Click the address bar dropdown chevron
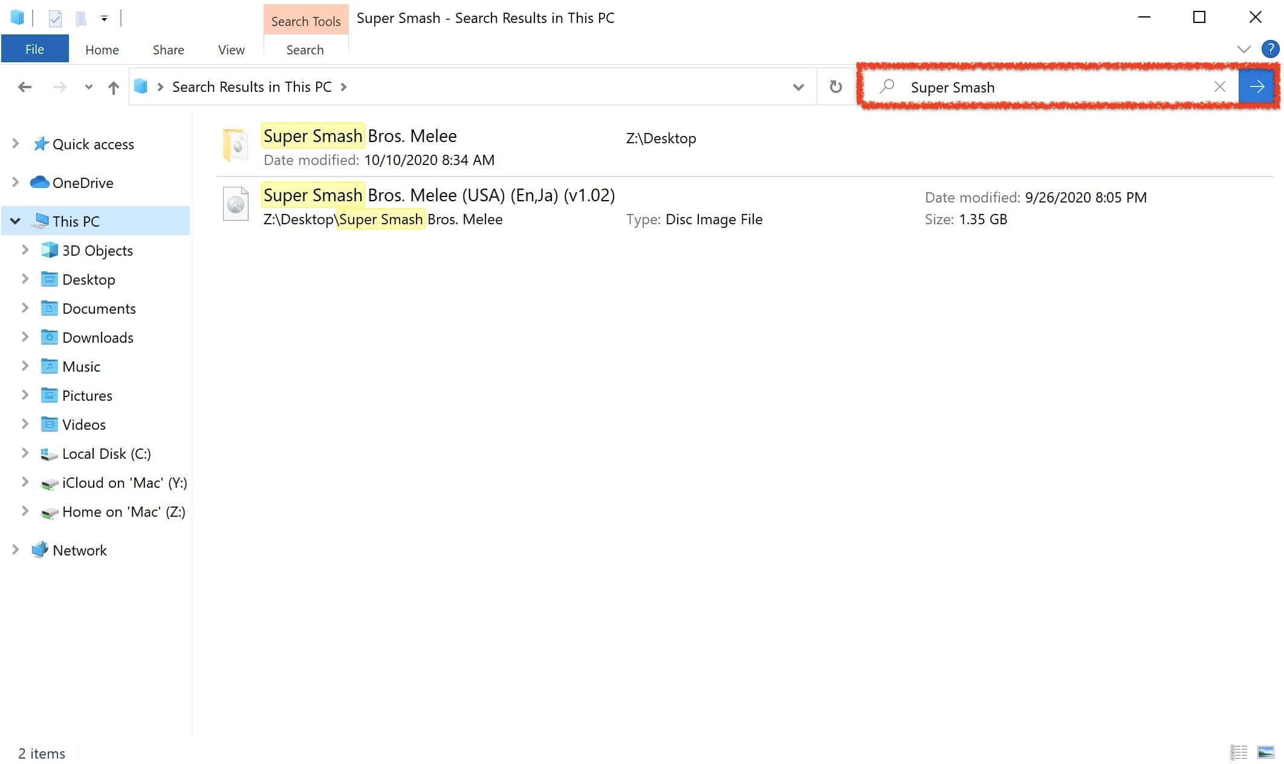Viewport: 1284px width, 764px height. point(799,86)
